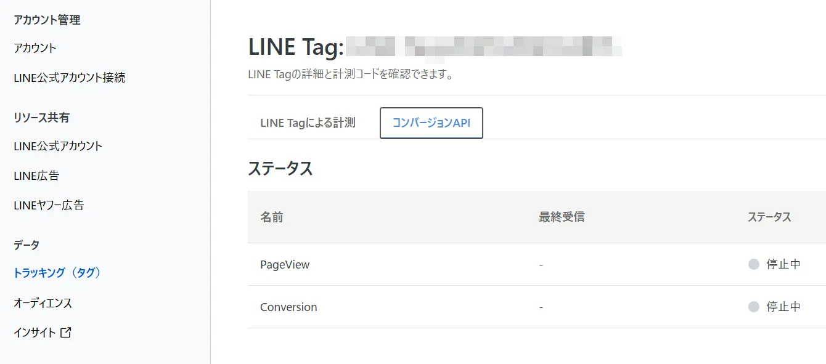Click the 名前 column header
This screenshot has height=364, width=826.
[272, 217]
